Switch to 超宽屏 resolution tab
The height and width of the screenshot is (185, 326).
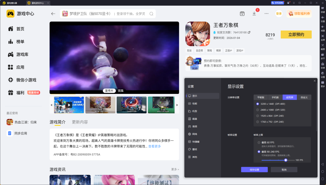pyautogui.click(x=290, y=97)
